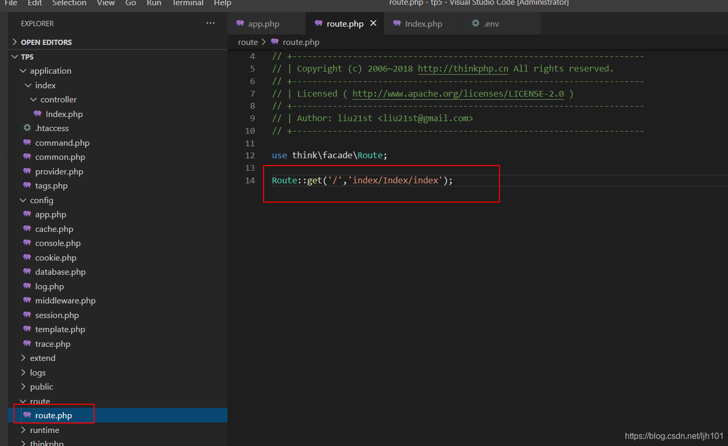Image resolution: width=728 pixels, height=446 pixels.
Task: Open the Edit menu
Action: [35, 3]
